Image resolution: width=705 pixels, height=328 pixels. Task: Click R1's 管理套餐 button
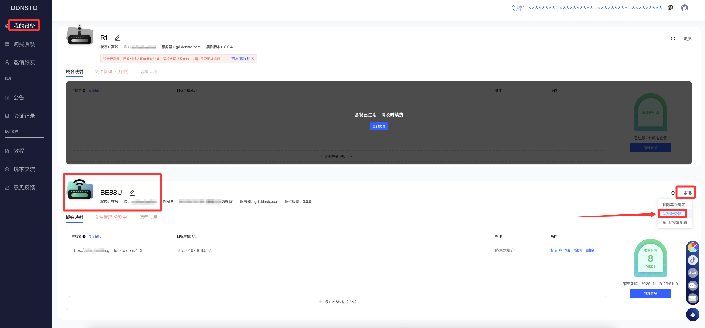[x=650, y=148]
